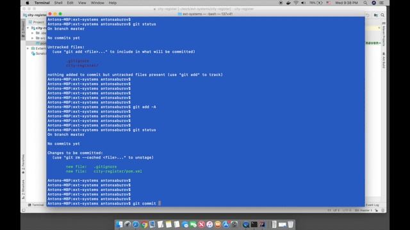The image size is (410, 230).
Task: Open the Apple menu
Action: [27, 3]
